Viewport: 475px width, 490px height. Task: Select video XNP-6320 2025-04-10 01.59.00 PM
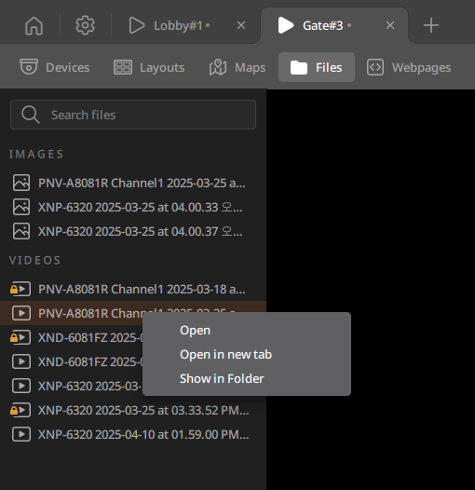point(133,434)
